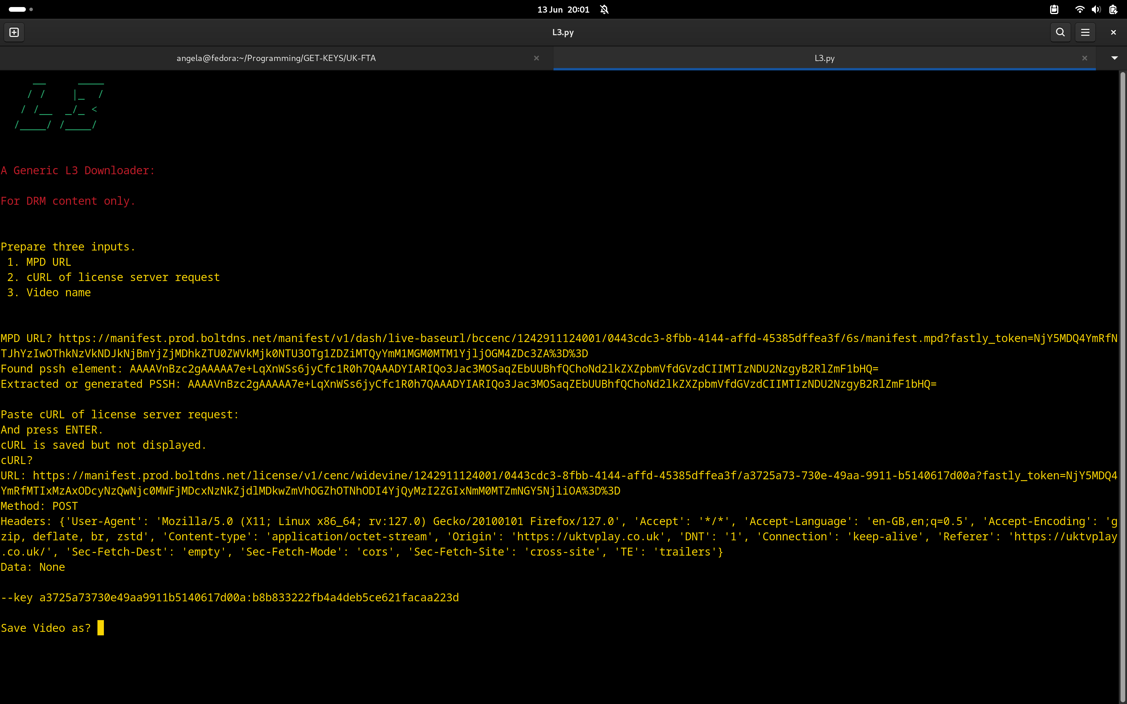Screen dimensions: 1127x704
Task: Click the notifications muted bell icon
Action: pos(604,9)
